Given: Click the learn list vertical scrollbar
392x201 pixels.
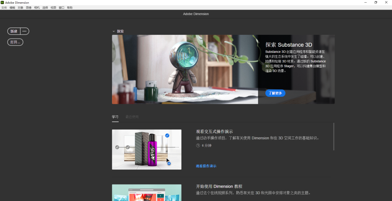Looking at the screenshot, I should coord(334,136).
